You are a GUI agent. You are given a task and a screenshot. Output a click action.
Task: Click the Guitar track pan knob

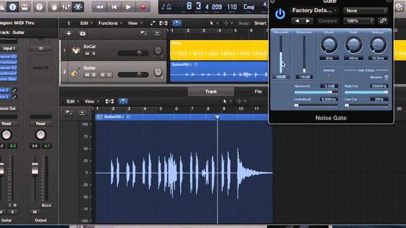pyautogui.click(x=158, y=72)
